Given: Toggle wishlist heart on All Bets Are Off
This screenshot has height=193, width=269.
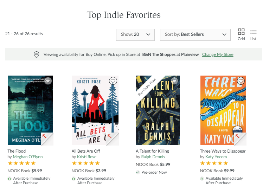Looking at the screenshot, I should (113, 81).
